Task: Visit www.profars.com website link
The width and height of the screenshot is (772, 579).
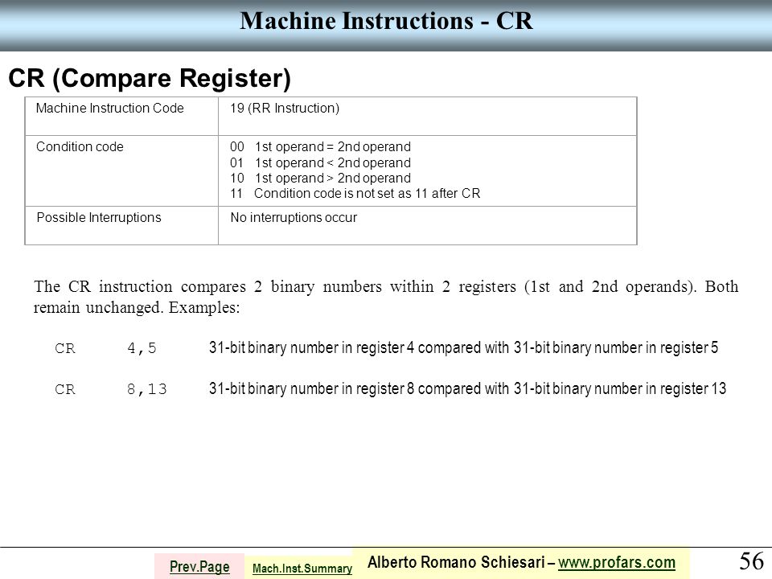Action: click(x=617, y=562)
